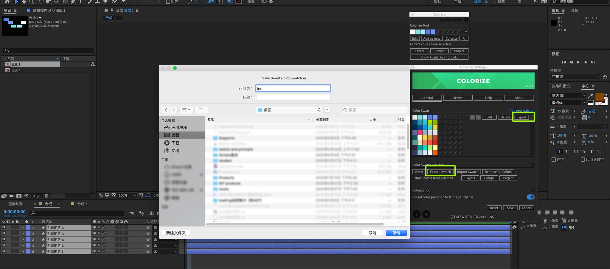This screenshot has width=610, height=269.
Task: Select the Hand tool in toolbar
Action: (x=24, y=2)
